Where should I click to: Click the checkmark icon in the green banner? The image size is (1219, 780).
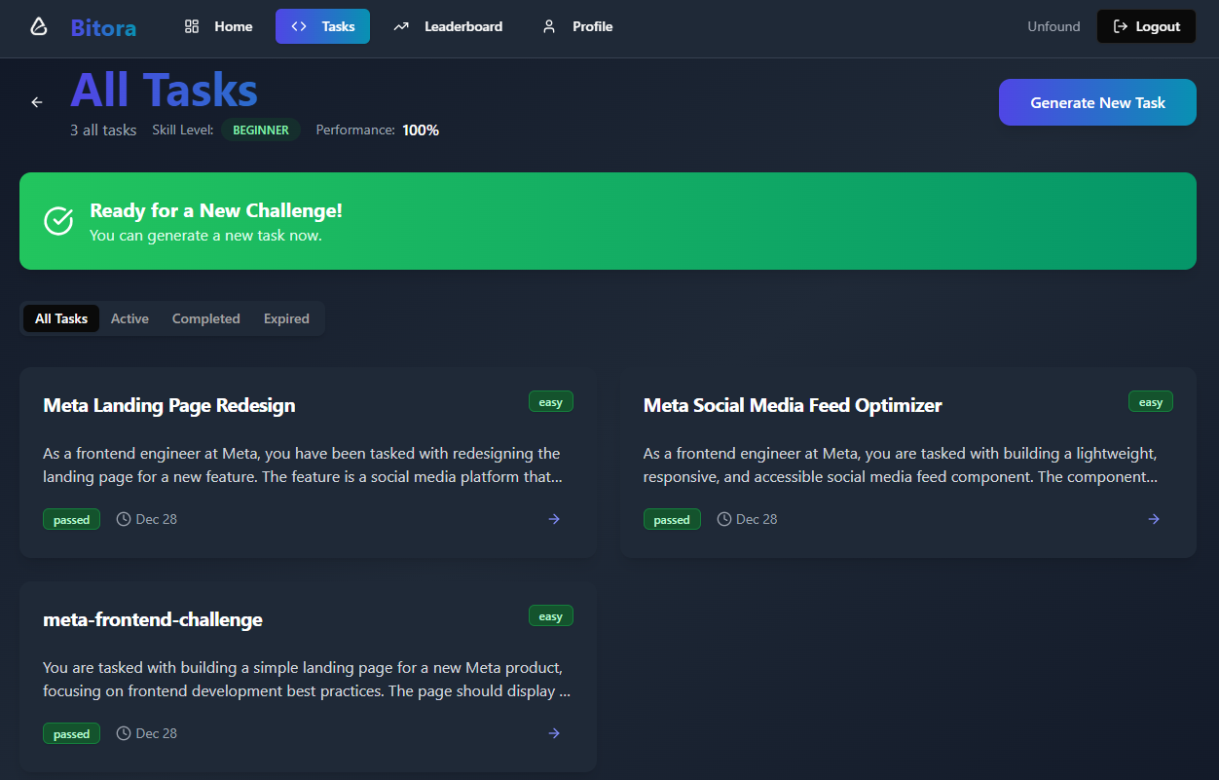pyautogui.click(x=57, y=221)
